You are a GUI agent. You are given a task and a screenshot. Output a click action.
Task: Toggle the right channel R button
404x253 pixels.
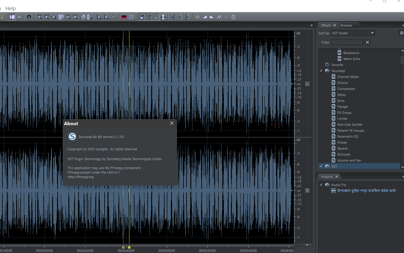(307, 191)
